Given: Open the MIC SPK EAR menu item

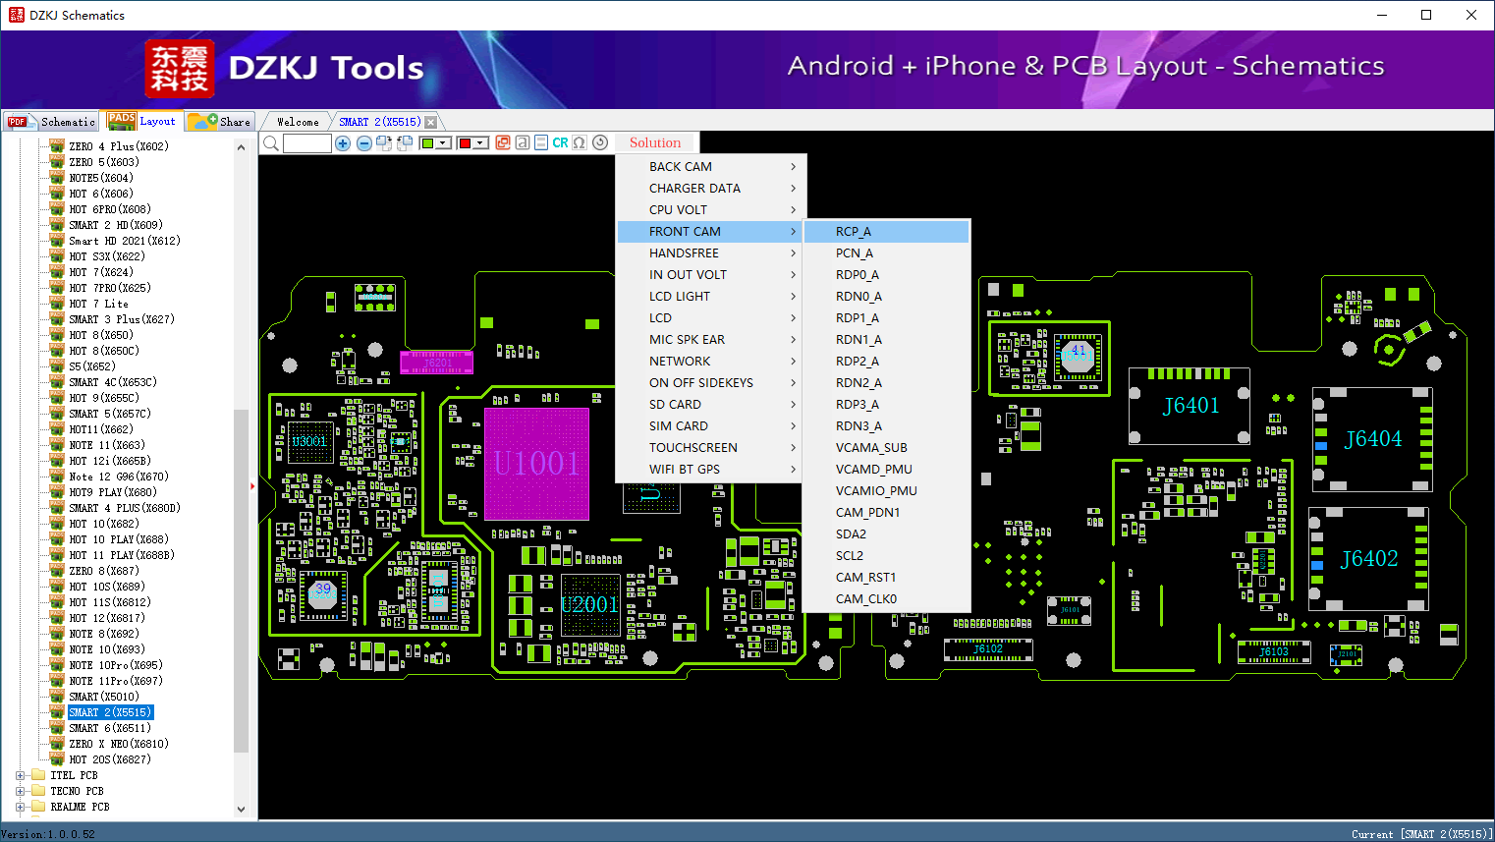Looking at the screenshot, I should pos(712,340).
